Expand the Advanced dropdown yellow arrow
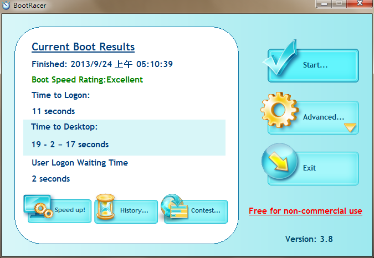Viewport: 374px width, 258px height. 350,127
